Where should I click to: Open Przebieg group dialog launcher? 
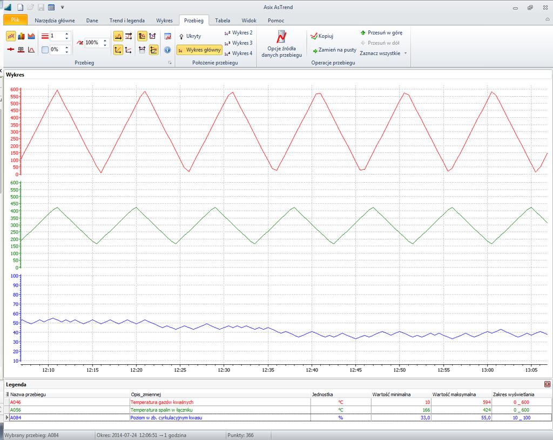(x=170, y=63)
